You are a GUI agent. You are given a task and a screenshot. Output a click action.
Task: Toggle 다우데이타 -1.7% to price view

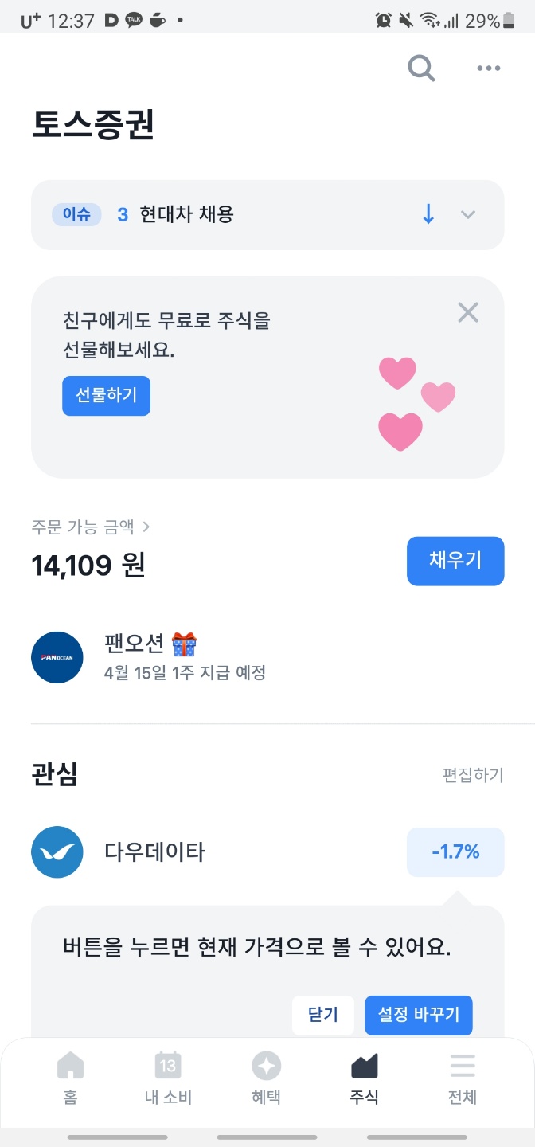tap(455, 852)
